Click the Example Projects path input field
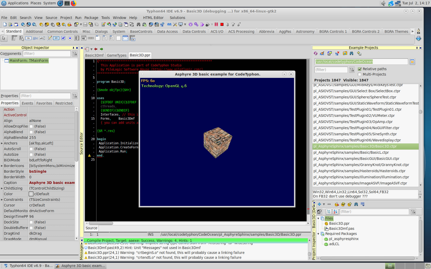The width and height of the screenshot is (431, 269). (361, 61)
